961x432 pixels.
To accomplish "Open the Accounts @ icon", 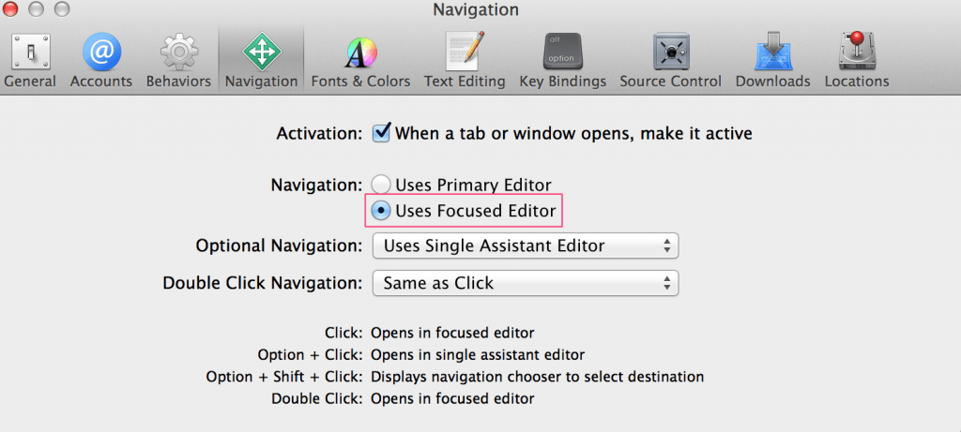I will click(x=101, y=52).
